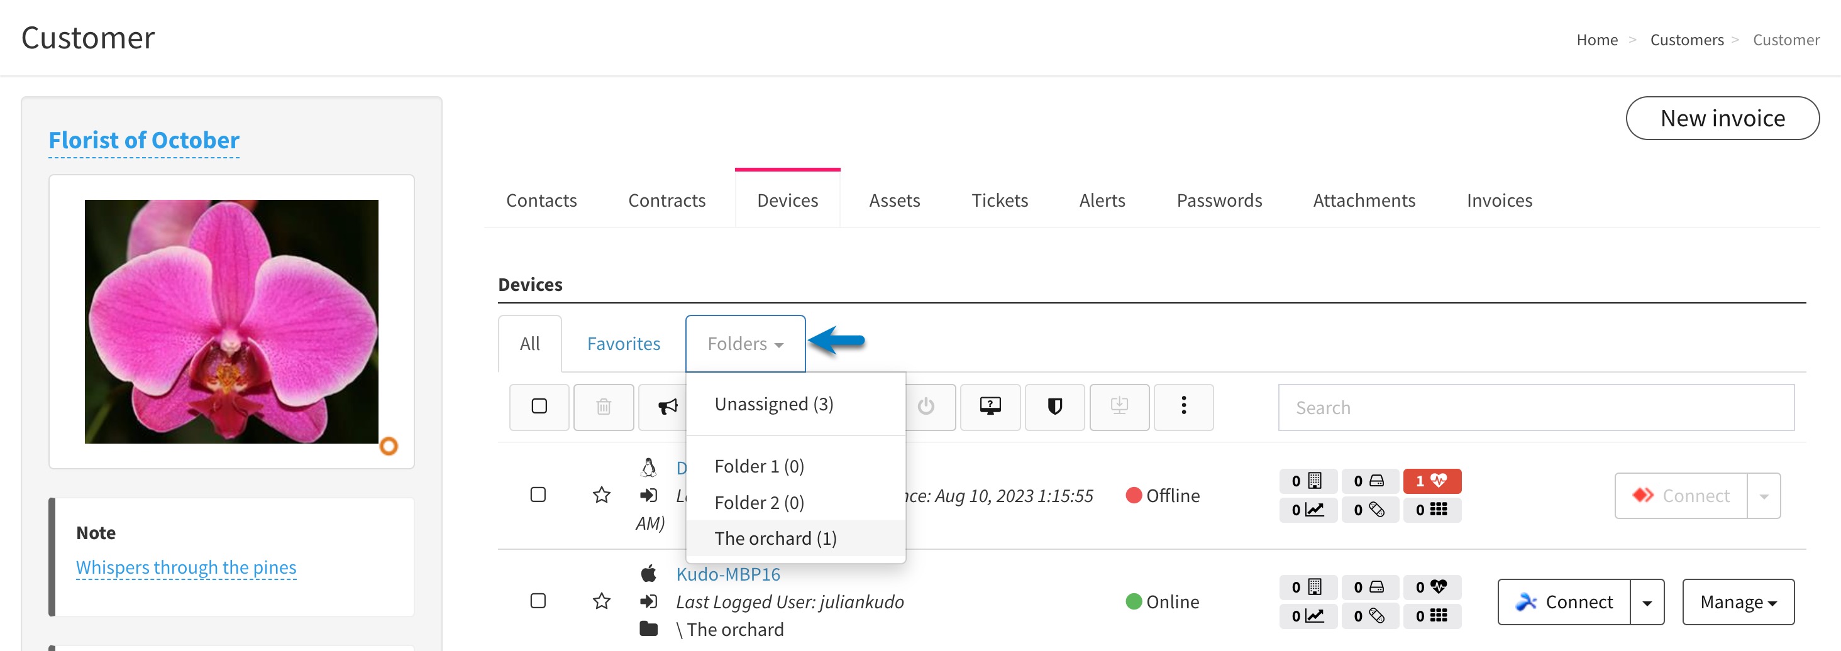Viewport: 1841px width, 651px height.
Task: Click the shield security icon
Action: coord(1055,407)
